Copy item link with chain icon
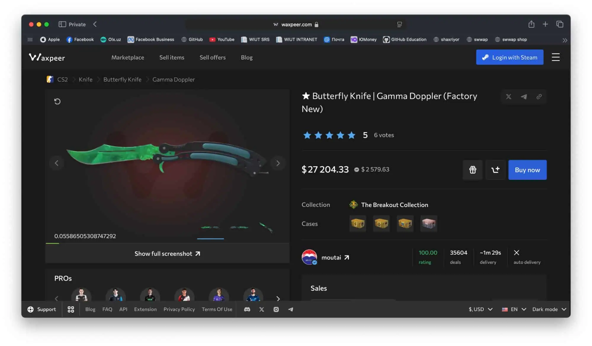The image size is (592, 346). coord(539,97)
